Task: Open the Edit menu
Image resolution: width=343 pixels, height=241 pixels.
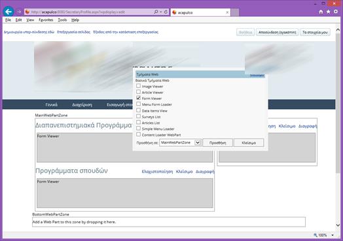Action: click(x=18, y=20)
